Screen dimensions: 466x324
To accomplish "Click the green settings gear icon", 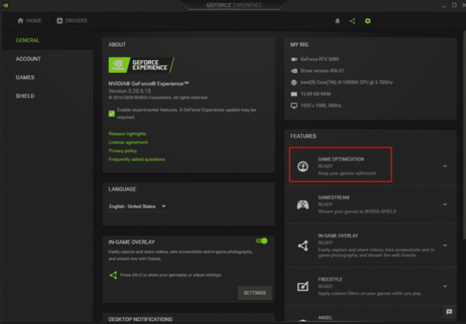I will tap(368, 21).
